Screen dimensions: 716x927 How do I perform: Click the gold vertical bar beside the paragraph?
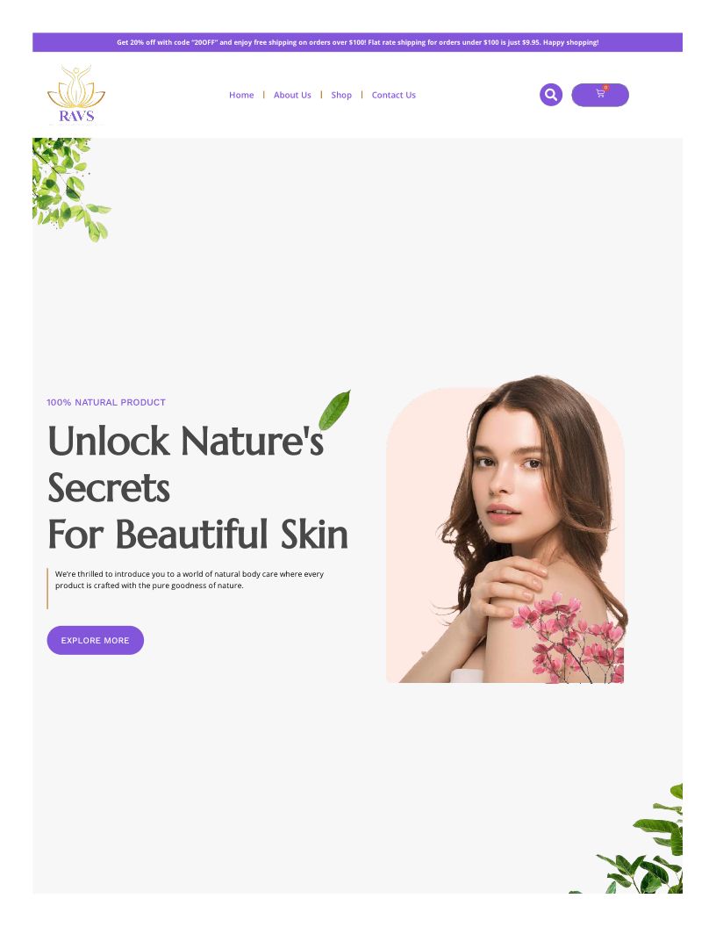point(47,588)
